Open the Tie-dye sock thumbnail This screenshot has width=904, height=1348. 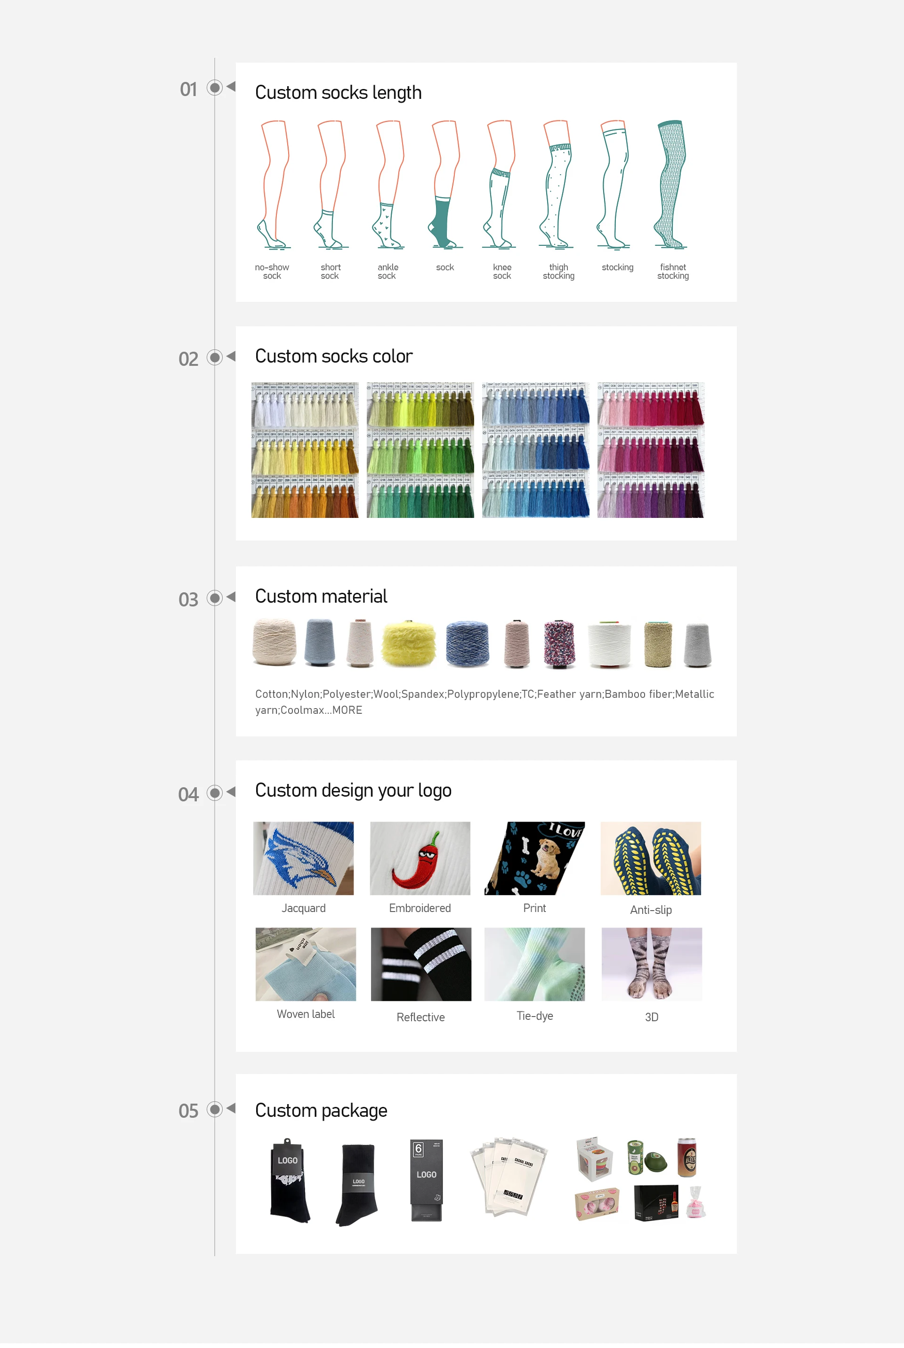(x=534, y=964)
